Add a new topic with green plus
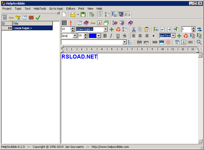The image size is (204, 150). [112, 29]
